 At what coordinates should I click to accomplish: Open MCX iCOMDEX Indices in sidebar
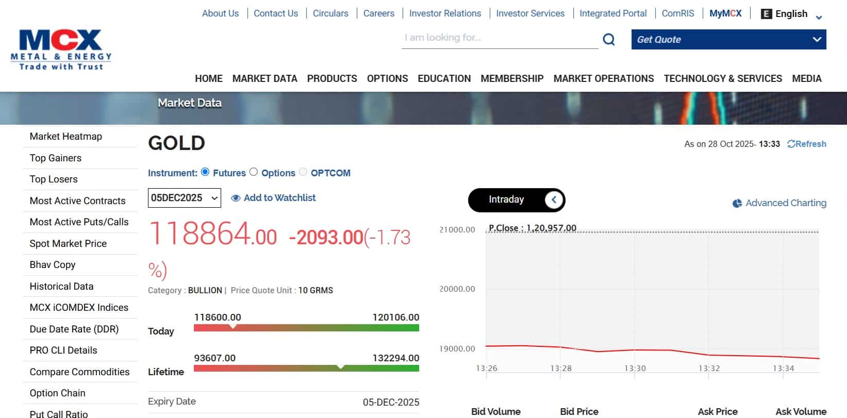pos(79,308)
